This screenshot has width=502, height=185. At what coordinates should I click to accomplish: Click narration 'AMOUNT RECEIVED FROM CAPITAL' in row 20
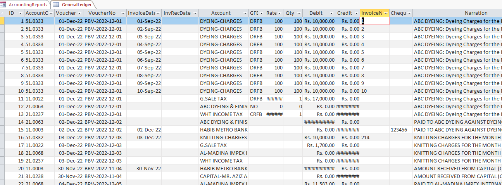[x=457, y=168]
